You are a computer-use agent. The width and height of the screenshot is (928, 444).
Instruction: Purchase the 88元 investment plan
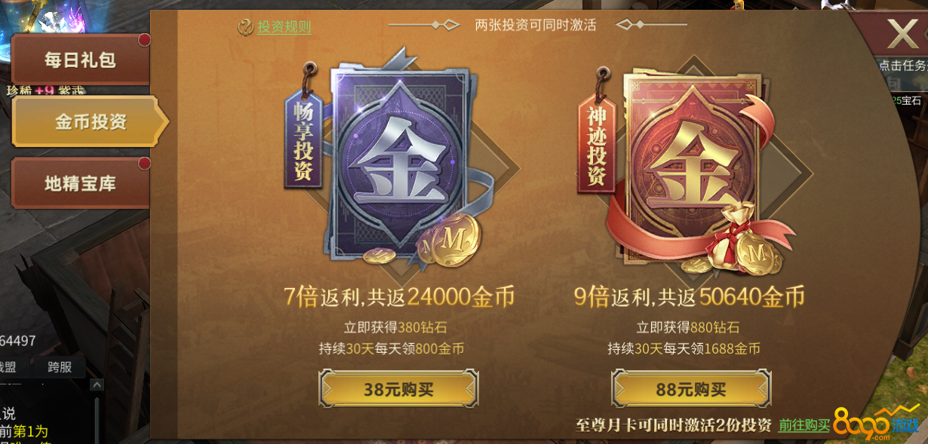(691, 389)
